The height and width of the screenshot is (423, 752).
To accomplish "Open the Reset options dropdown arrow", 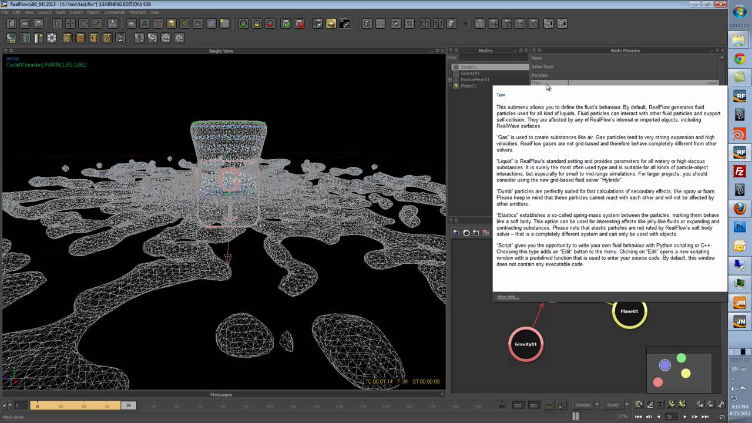I will (x=626, y=405).
